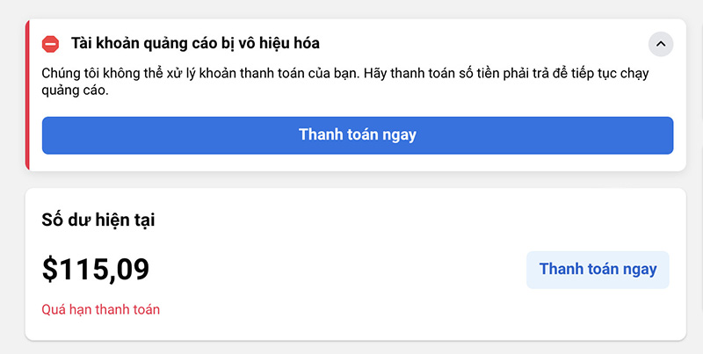This screenshot has height=354, width=703.
Task: Click light-blue "Thanh toán ngay" beside the balance
Action: click(x=598, y=270)
